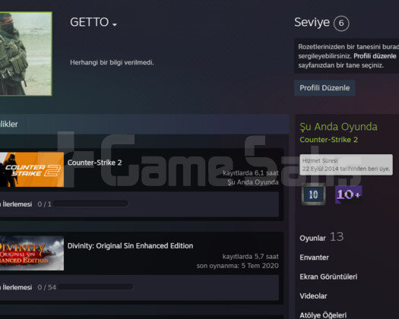Open the Counter-Strike 2 game title

[94, 163]
